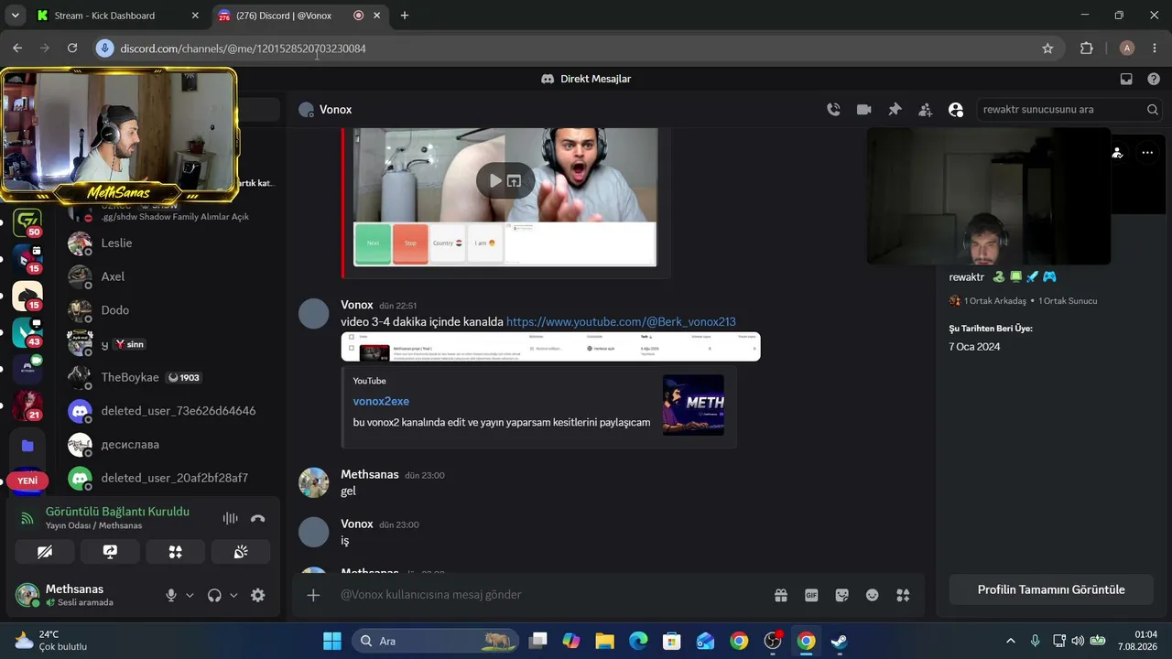Open the YENİ server folder badge

[27, 481]
